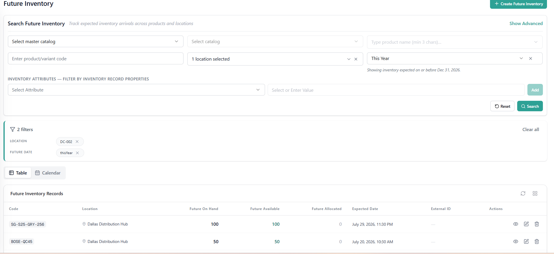Edit the BOSE-QC45 record
554x254 pixels.
point(526,241)
